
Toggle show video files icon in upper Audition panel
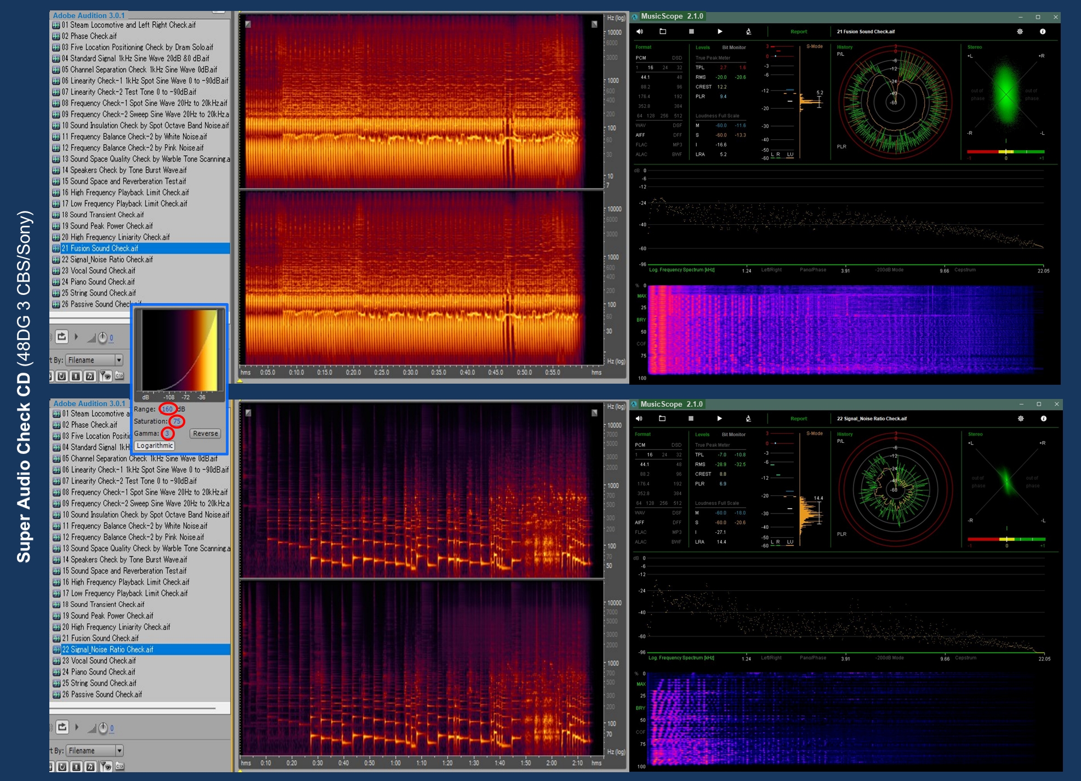(76, 376)
